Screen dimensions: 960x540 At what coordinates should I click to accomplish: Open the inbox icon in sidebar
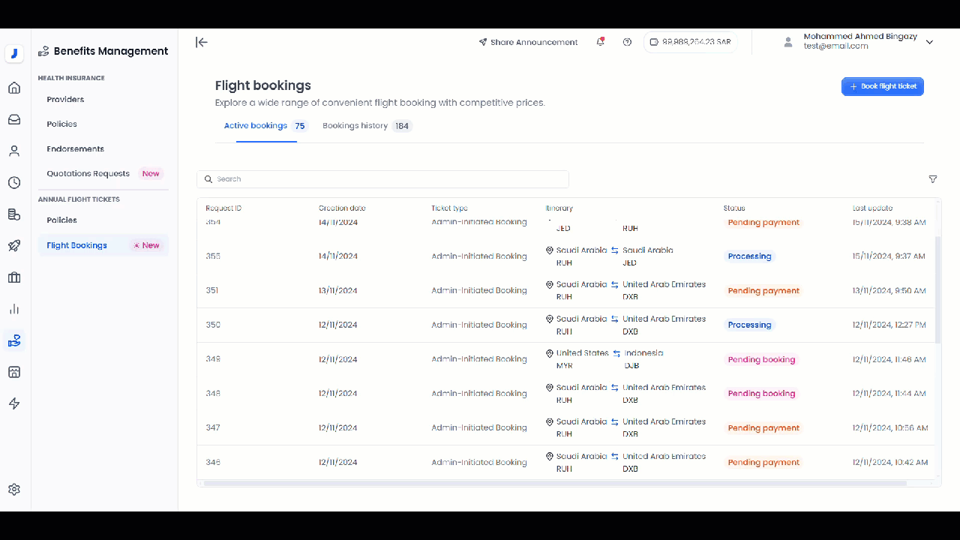pyautogui.click(x=14, y=120)
